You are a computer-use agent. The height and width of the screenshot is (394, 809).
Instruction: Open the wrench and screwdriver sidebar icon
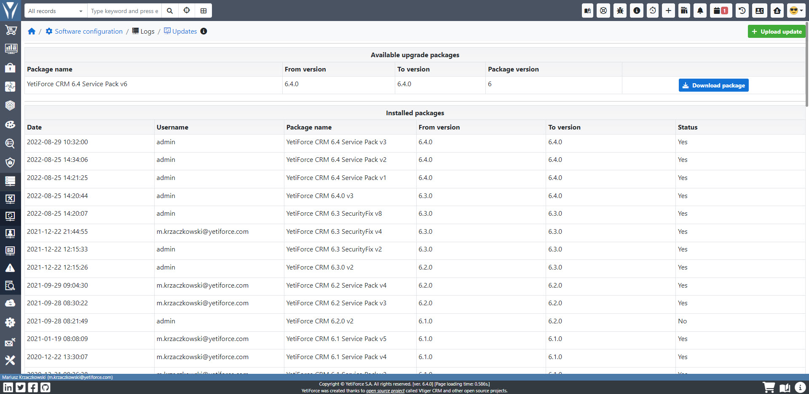(x=11, y=360)
